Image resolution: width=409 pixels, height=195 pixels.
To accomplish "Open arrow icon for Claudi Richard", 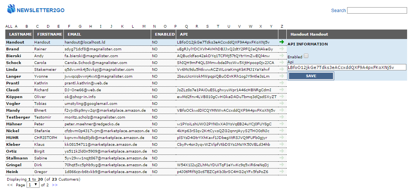I will [x=281, y=89].
